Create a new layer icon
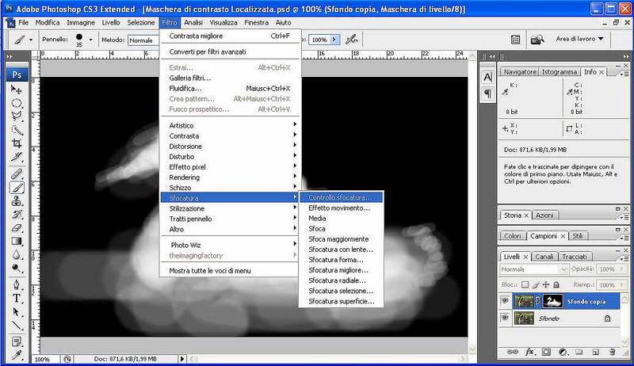The height and width of the screenshot is (366, 634). (x=595, y=352)
